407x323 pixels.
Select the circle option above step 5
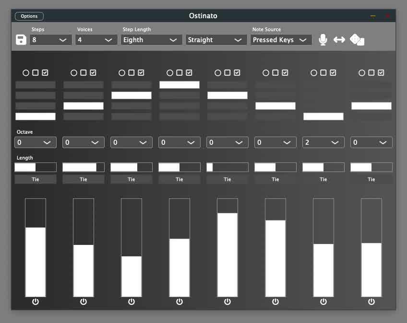click(x=218, y=73)
